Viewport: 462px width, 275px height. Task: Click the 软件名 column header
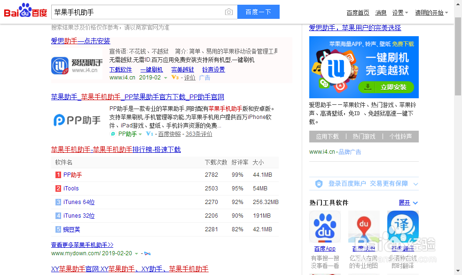click(63, 162)
